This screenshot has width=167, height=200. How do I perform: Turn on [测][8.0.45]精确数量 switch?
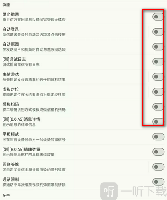click(x=158, y=152)
